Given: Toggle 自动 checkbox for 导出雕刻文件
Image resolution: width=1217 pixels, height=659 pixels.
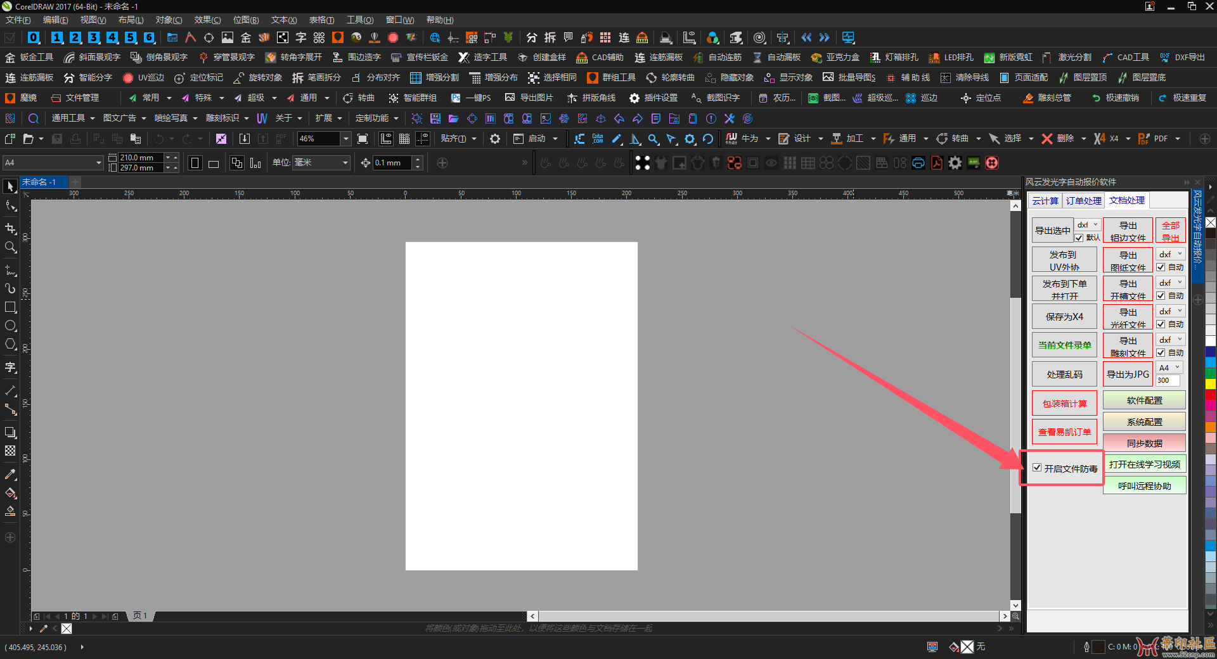Looking at the screenshot, I should click(x=1161, y=353).
